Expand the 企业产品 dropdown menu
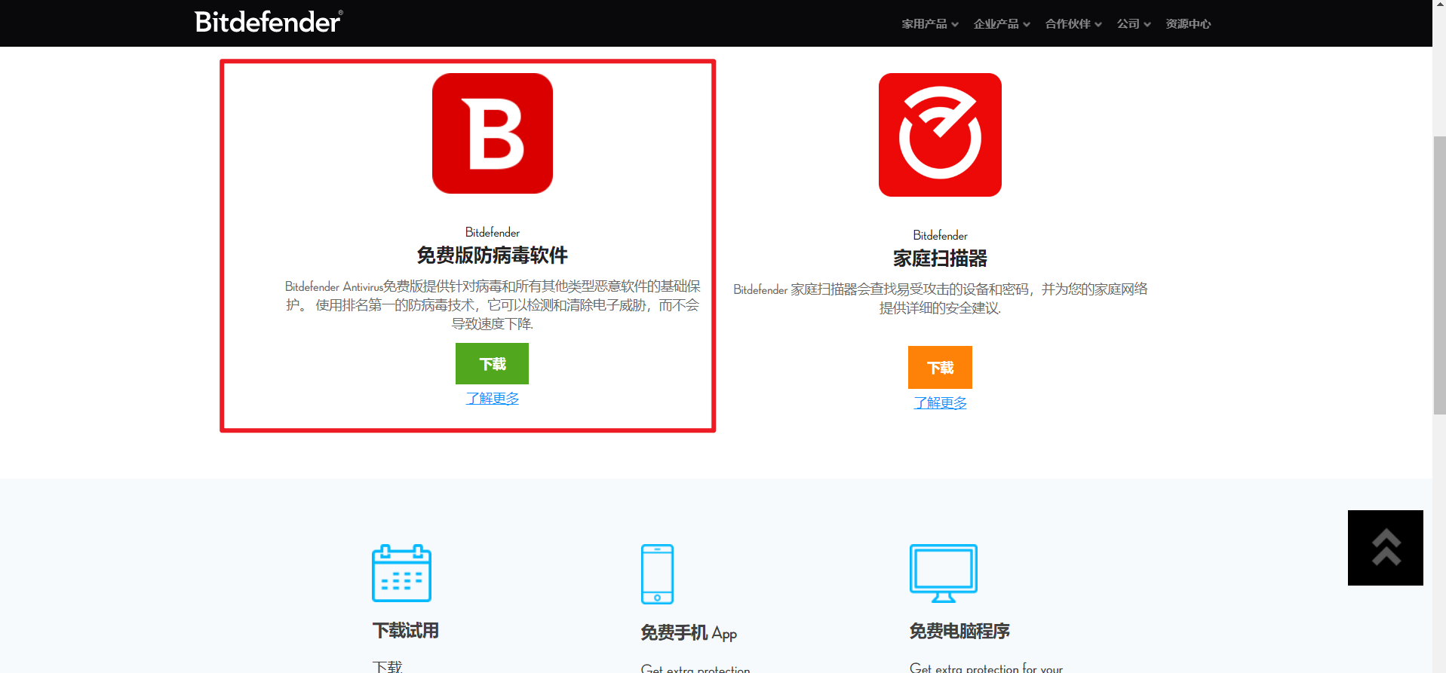This screenshot has width=1446, height=673. [x=1002, y=24]
